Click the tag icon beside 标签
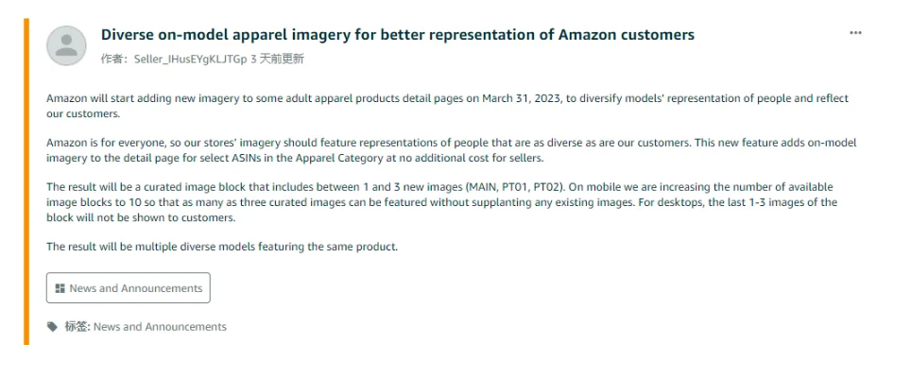The height and width of the screenshot is (378, 911). 52,326
